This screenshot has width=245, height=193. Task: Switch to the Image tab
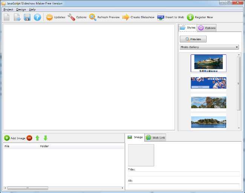(x=135, y=137)
